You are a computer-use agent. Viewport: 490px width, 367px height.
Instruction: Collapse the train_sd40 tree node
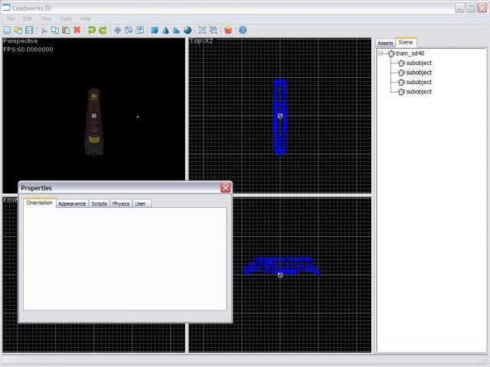click(381, 54)
